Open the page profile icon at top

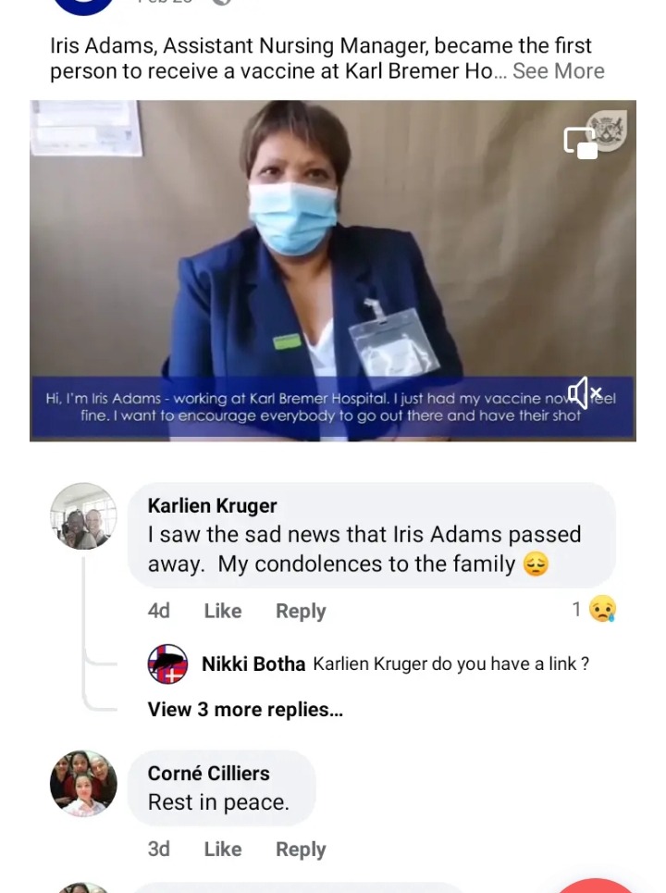[83, 7]
